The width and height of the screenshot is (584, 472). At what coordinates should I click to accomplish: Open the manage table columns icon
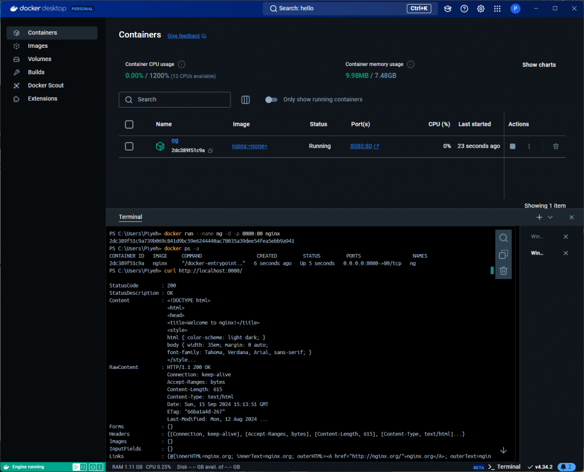click(245, 100)
